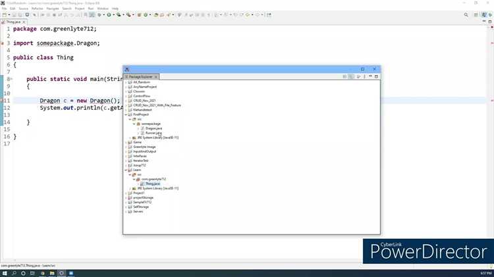Collapse the Learn project node
494x277 pixels.
126,170
